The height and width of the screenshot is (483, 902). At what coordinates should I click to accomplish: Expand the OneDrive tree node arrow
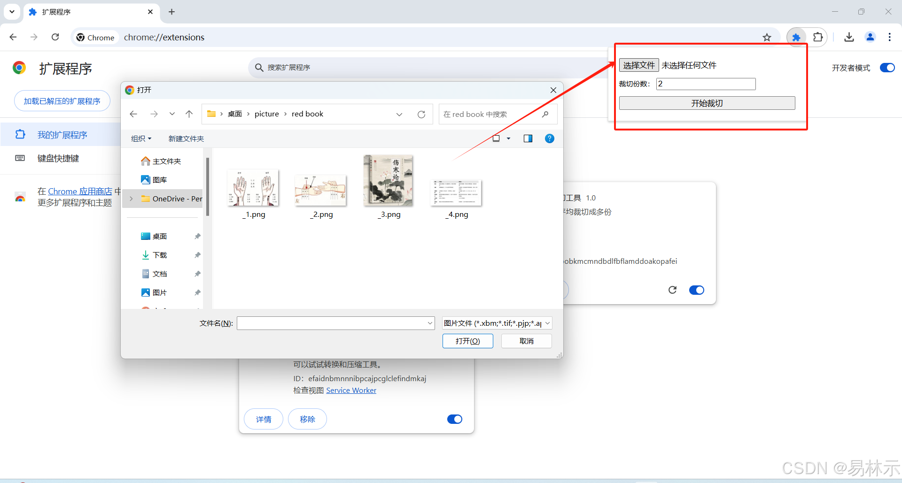[132, 199]
